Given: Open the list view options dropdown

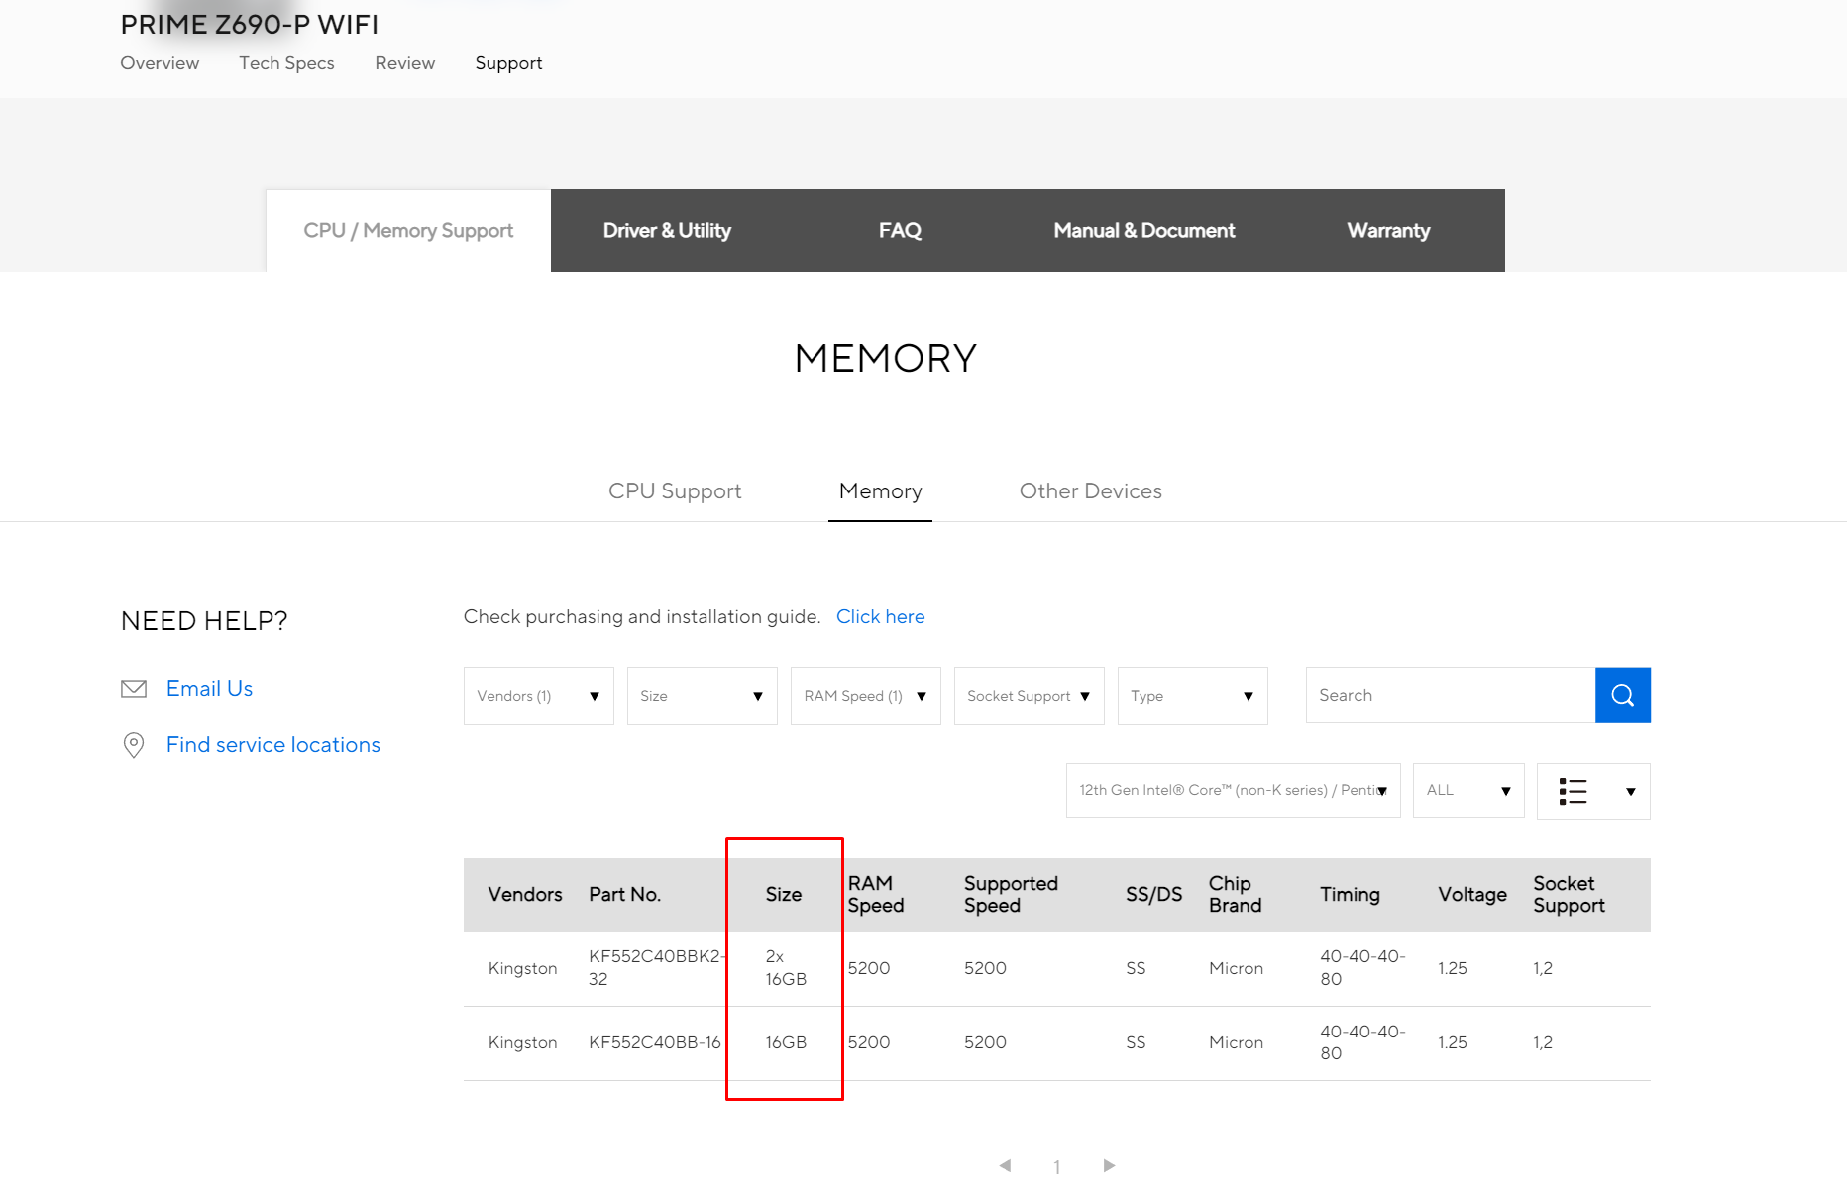Looking at the screenshot, I should point(1593,792).
